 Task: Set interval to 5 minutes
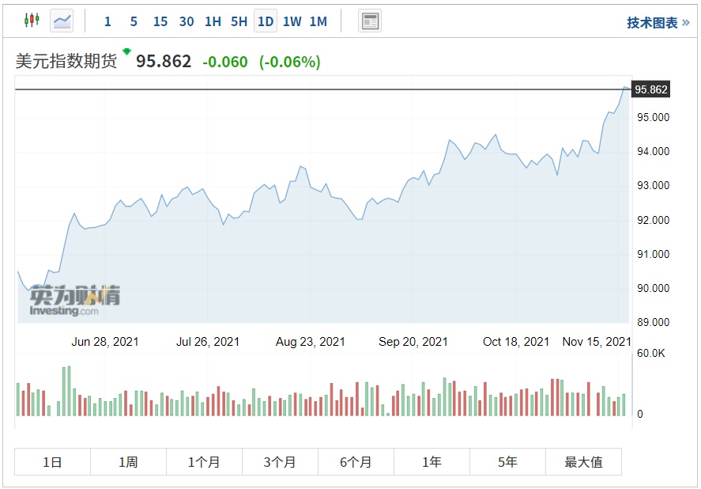click(134, 21)
